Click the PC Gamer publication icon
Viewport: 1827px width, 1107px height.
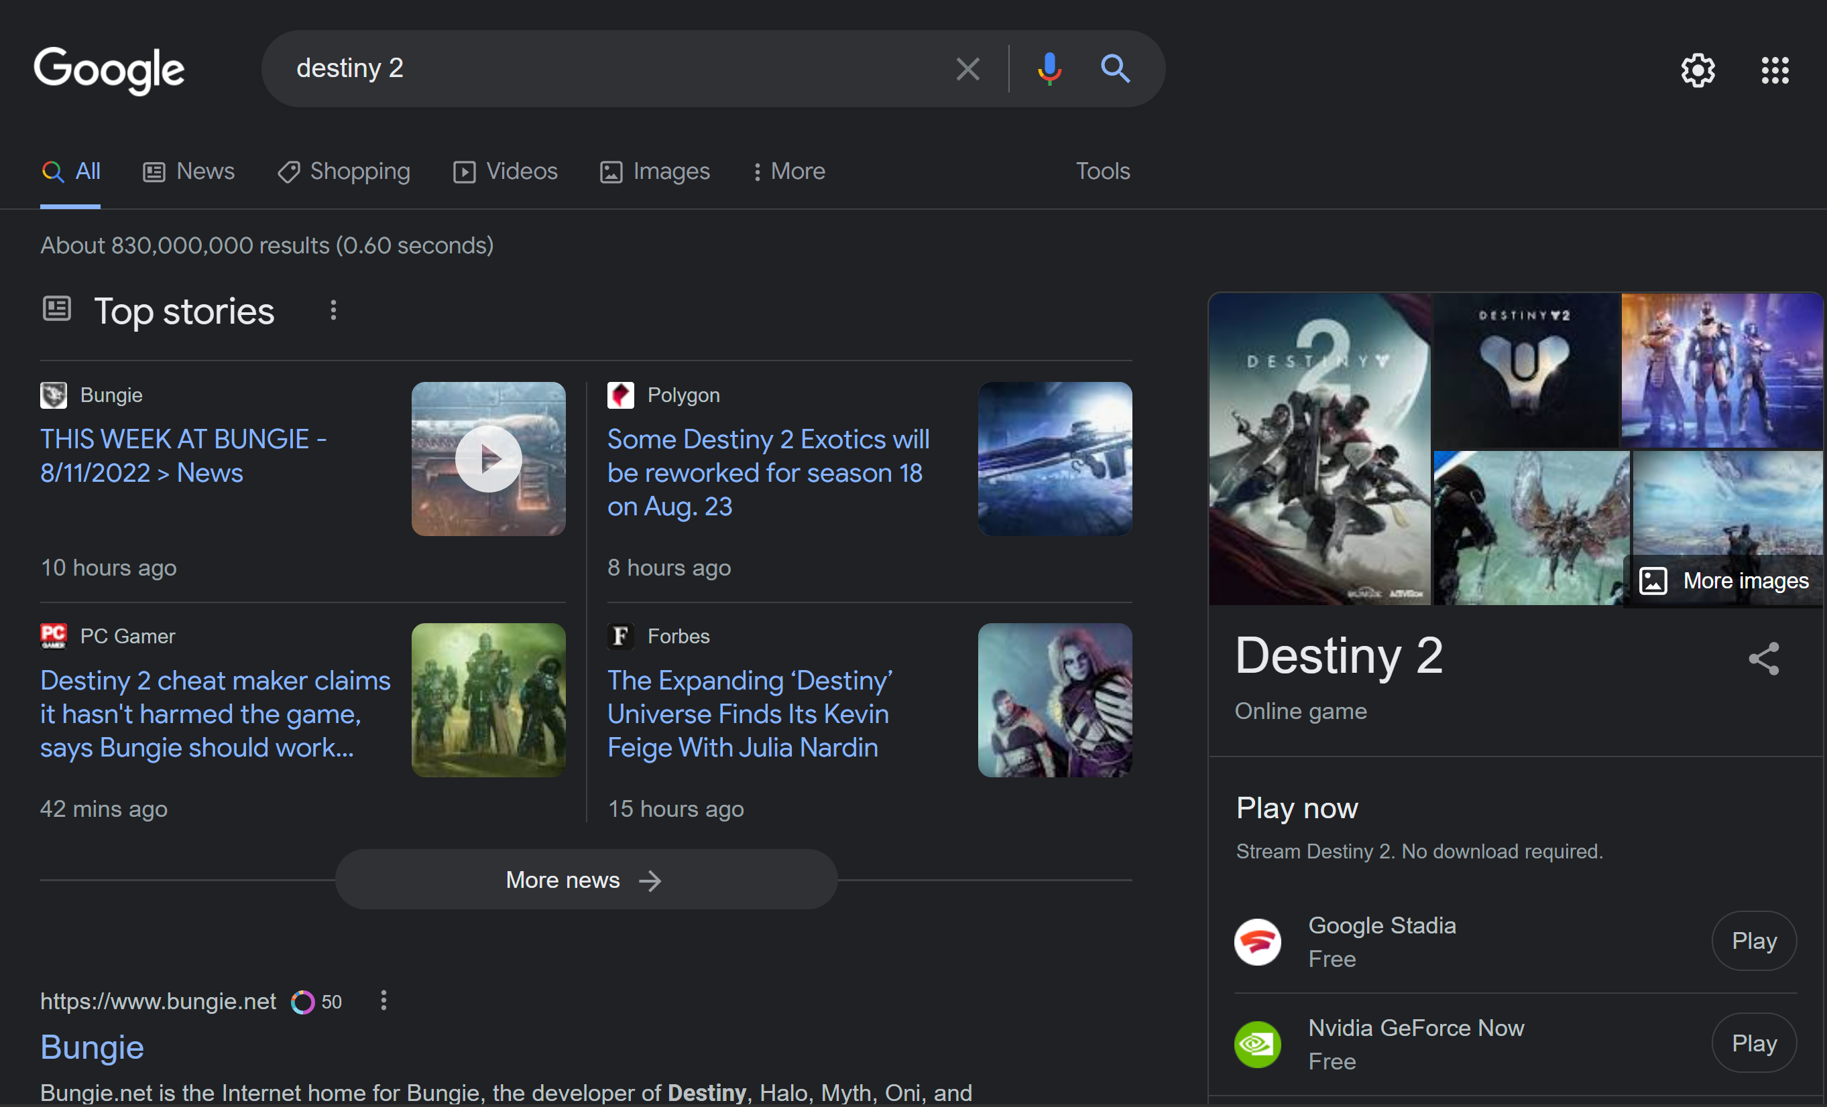pos(54,637)
